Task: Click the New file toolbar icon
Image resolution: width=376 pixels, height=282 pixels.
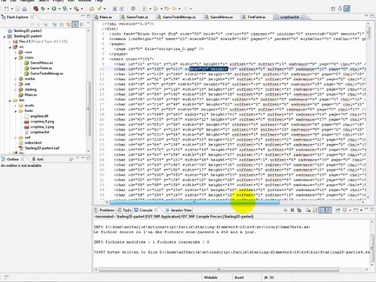Action: (x=6, y=9)
